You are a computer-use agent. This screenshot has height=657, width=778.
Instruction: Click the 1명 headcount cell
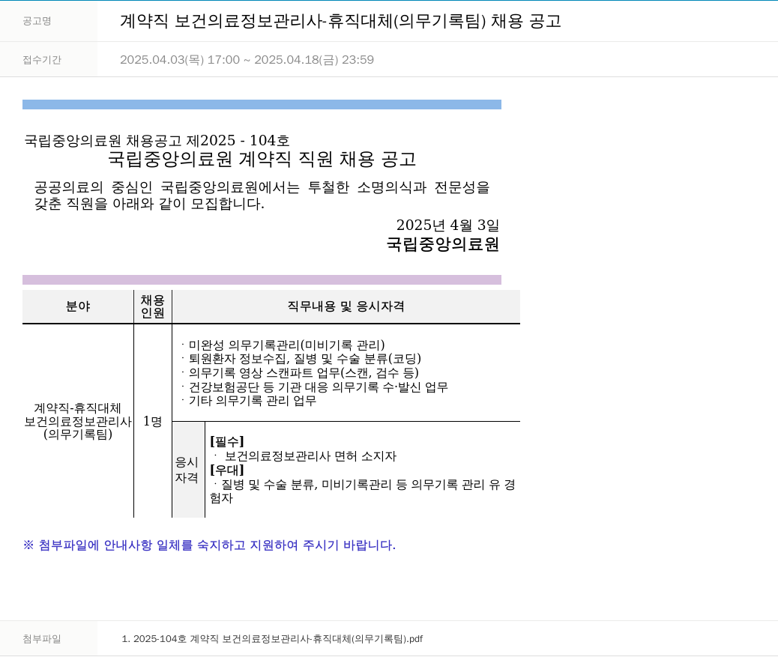point(153,421)
